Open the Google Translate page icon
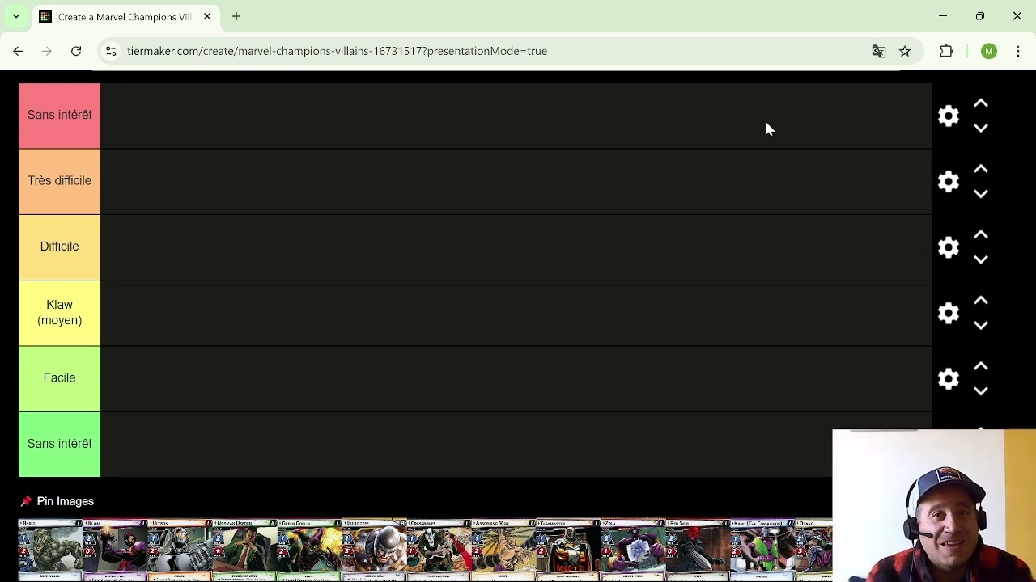This screenshot has width=1036, height=582. pyautogui.click(x=879, y=51)
